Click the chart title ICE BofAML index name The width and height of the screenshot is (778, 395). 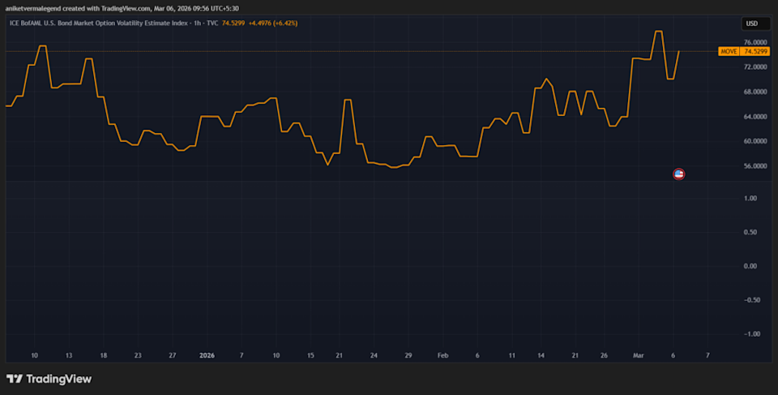point(97,24)
